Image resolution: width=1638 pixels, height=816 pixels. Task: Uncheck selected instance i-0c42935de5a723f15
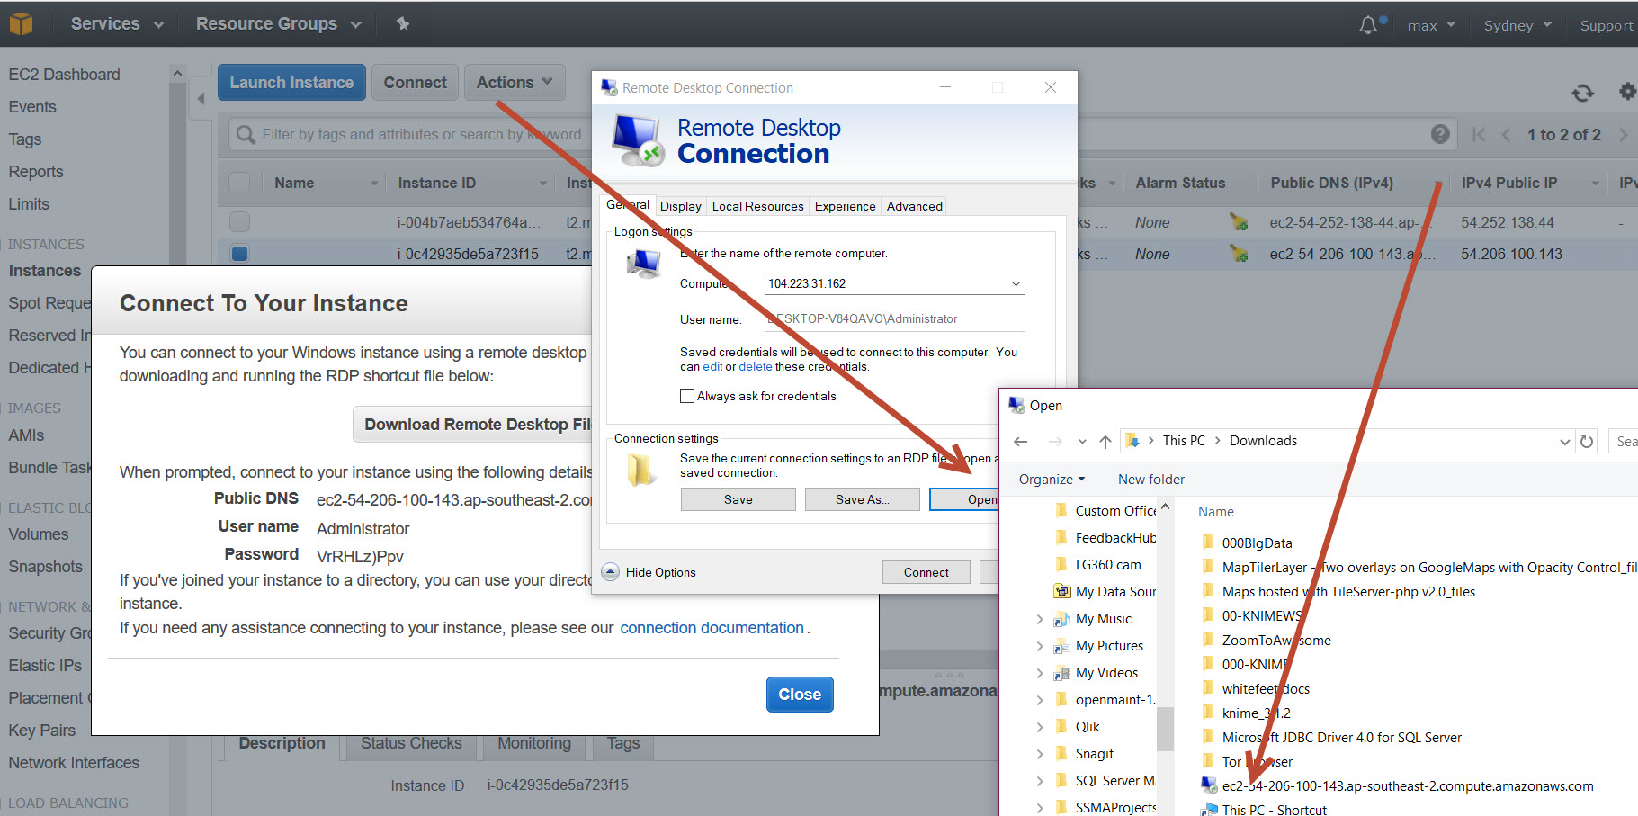click(x=239, y=254)
